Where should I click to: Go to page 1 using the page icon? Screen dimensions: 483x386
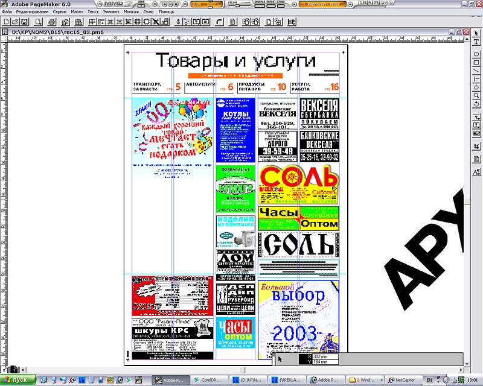14,369
